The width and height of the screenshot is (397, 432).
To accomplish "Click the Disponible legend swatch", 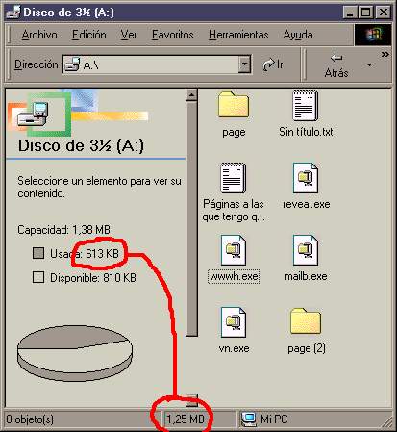I will [38, 277].
